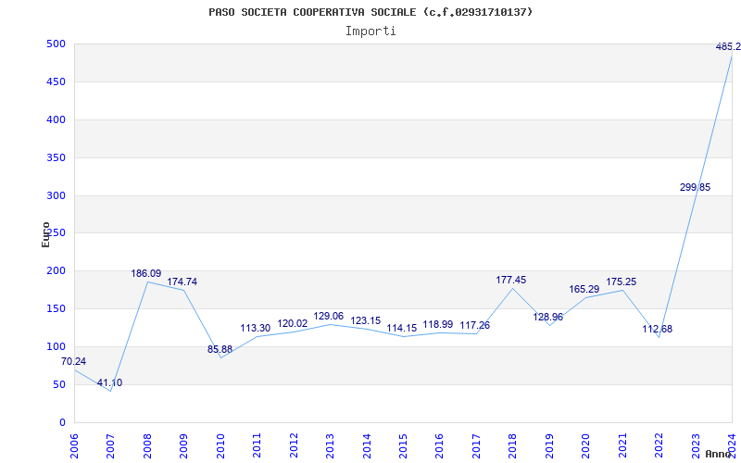Click the 2021 x-axis year label
The width and height of the screenshot is (741, 463).
point(622,446)
